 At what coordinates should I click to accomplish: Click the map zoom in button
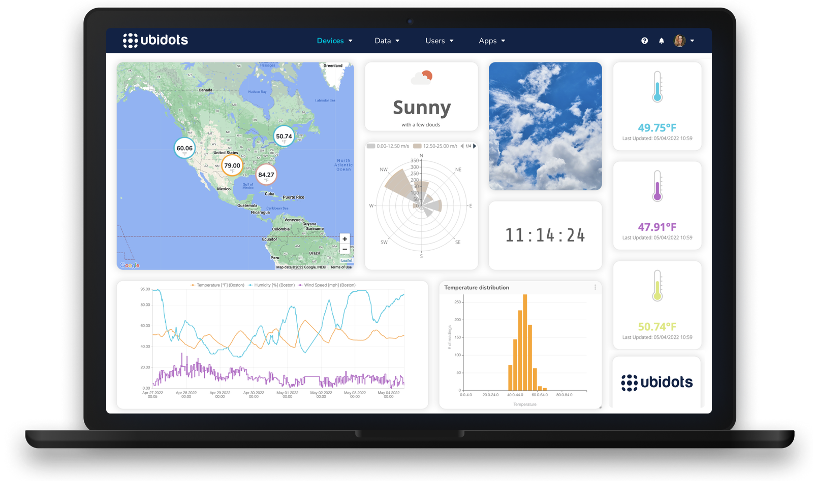(345, 238)
